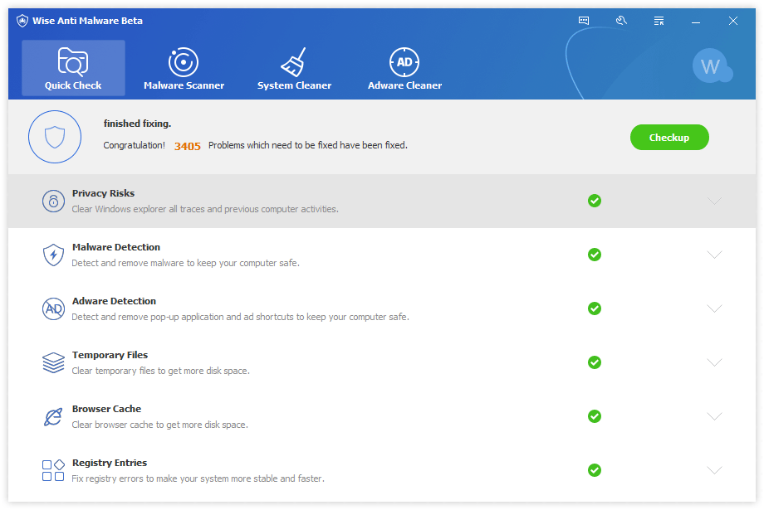Viewport: 764px width, 510px height.
Task: Expand the Adware Detection row chevron
Action: coord(714,308)
